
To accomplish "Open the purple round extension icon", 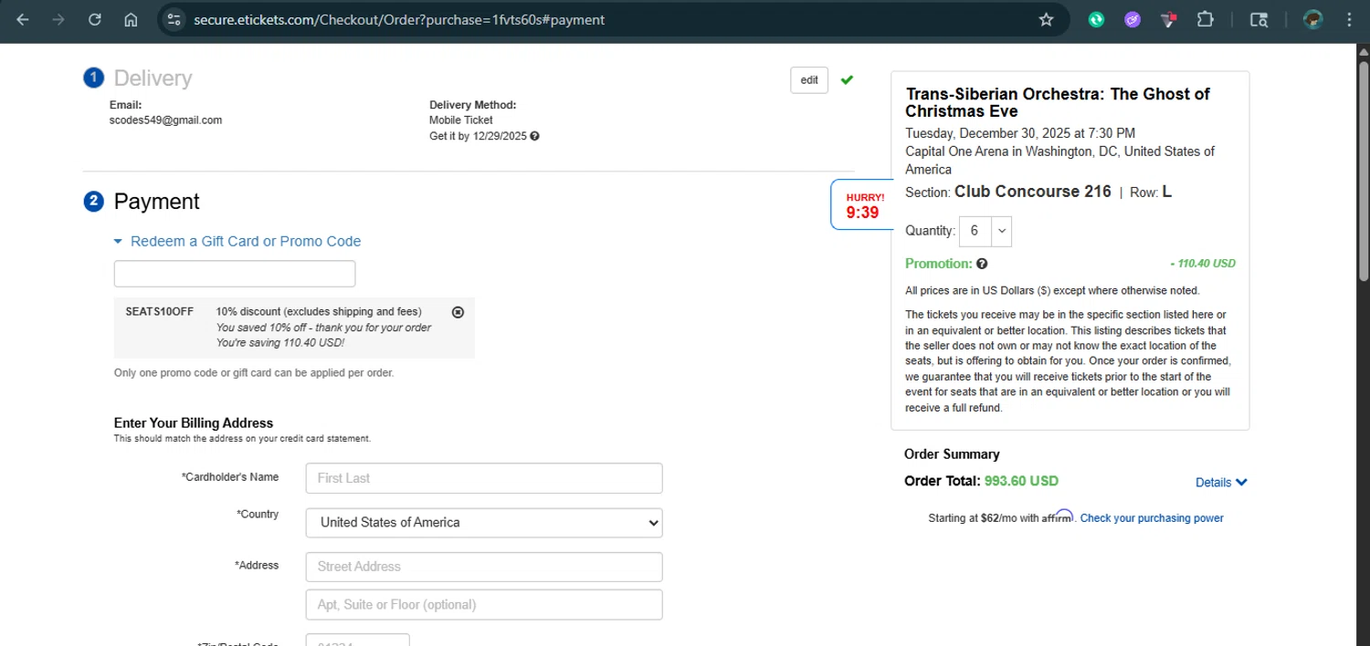I will point(1133,19).
